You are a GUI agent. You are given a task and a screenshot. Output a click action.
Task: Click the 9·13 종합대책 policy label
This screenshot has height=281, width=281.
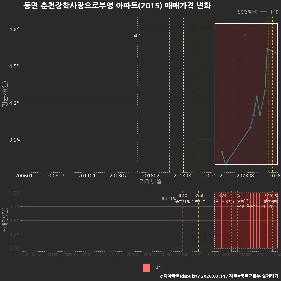tap(183, 198)
